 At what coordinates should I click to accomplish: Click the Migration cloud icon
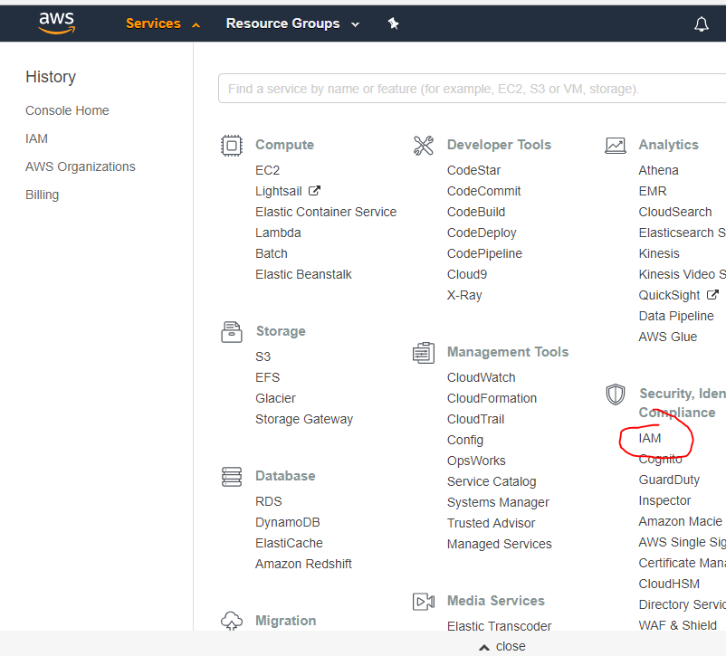coord(232,621)
